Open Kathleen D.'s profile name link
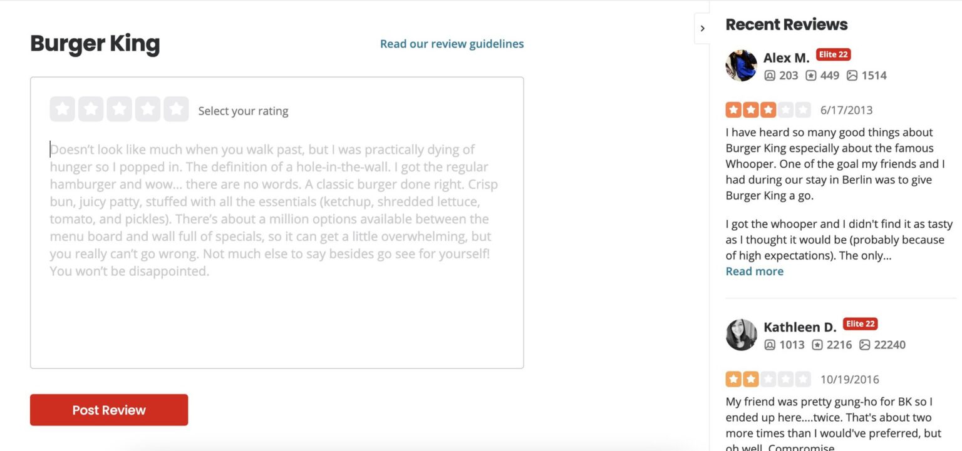Image resolution: width=962 pixels, height=451 pixels. click(800, 327)
